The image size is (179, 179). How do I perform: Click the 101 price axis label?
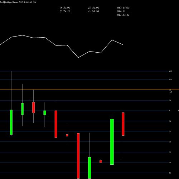pos(170,79)
